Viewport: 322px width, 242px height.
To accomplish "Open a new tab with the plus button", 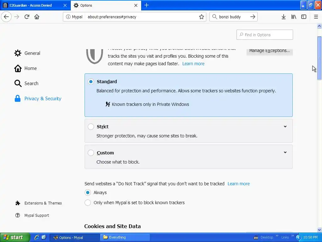I will pyautogui.click(x=147, y=5).
